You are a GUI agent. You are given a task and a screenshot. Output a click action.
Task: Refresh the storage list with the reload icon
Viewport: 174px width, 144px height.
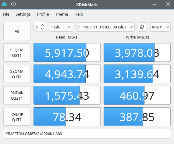142,27
